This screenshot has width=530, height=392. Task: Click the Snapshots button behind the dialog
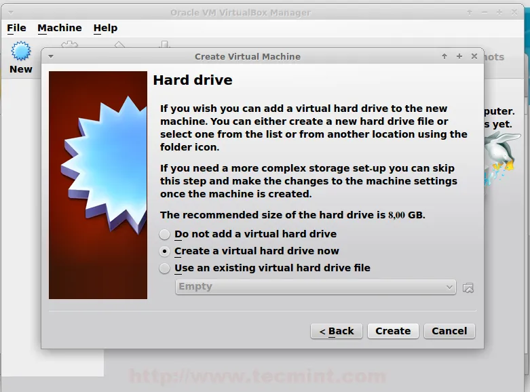493,57
